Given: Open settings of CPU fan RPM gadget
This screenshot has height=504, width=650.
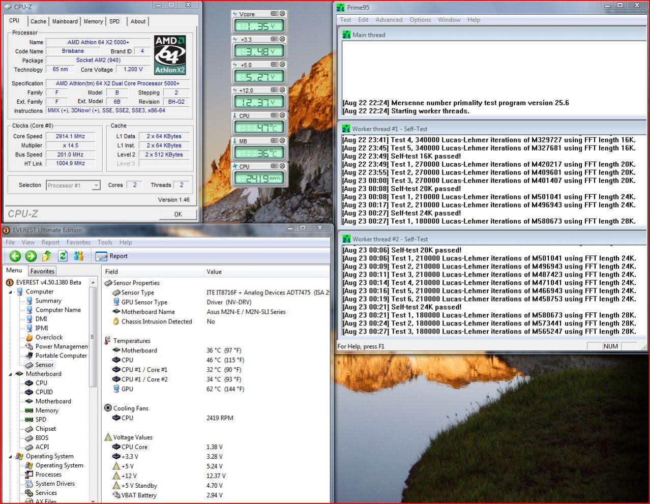Looking at the screenshot, I should (275, 166).
